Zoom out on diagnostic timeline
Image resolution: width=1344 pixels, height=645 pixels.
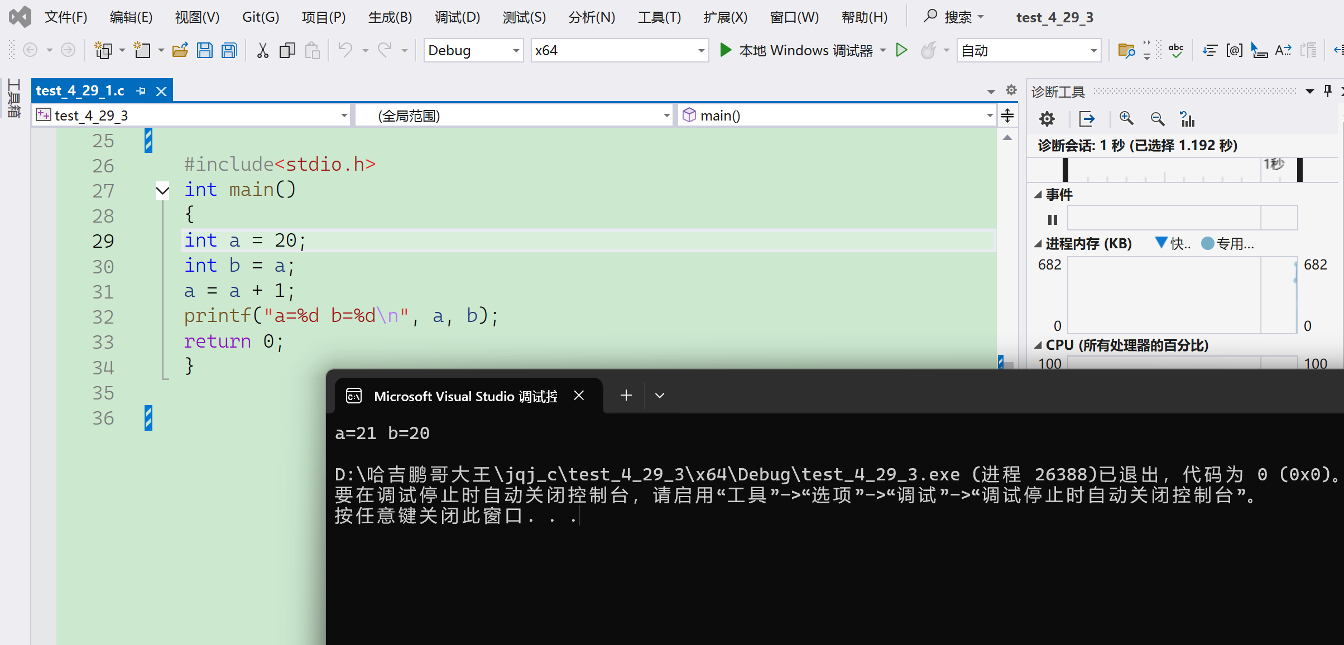1157,119
